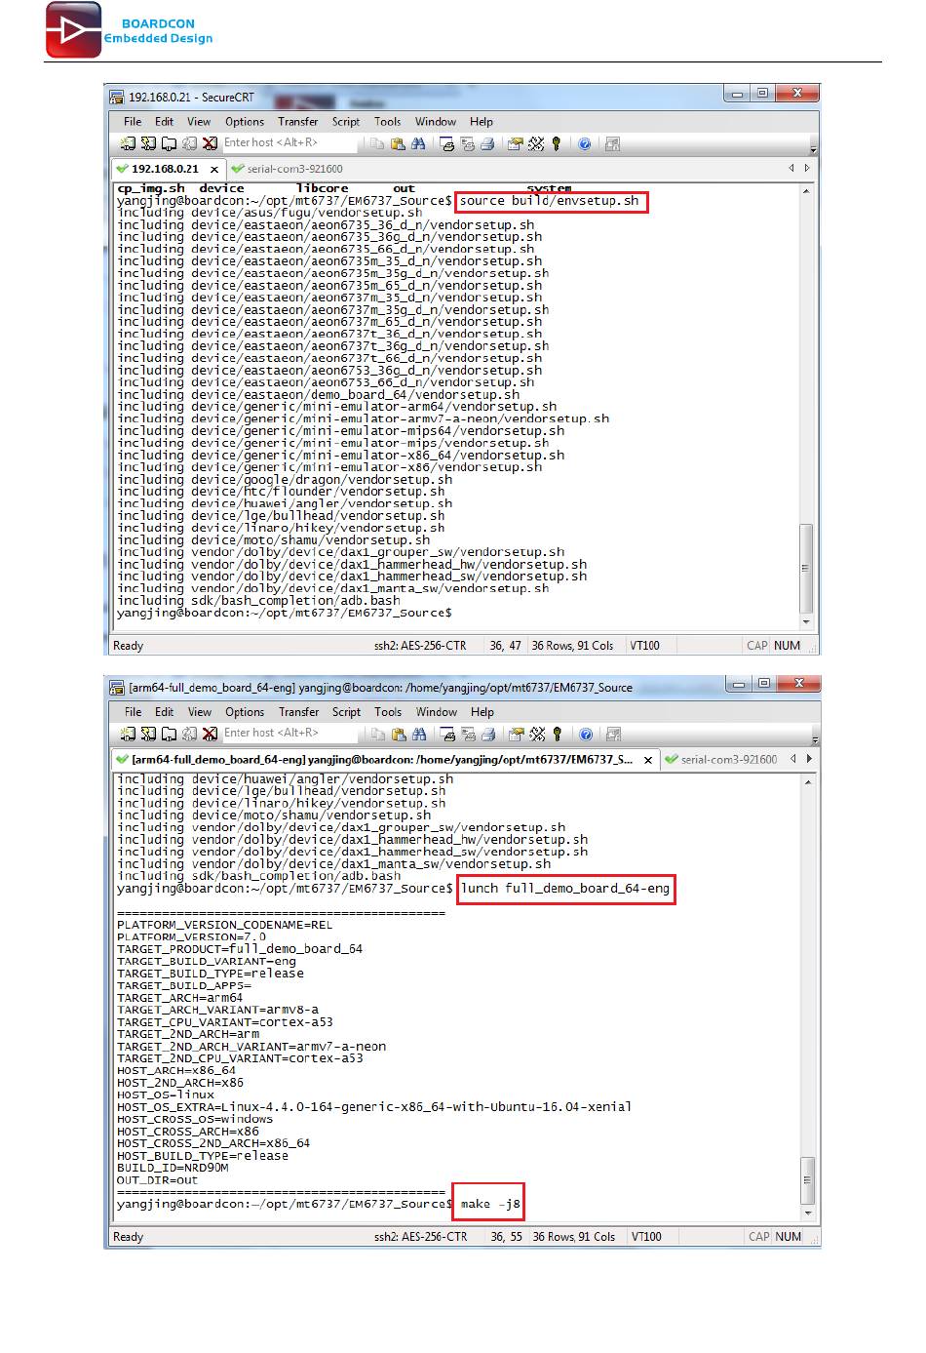Click Connect in Tab icon in arm64 window

coord(170,734)
